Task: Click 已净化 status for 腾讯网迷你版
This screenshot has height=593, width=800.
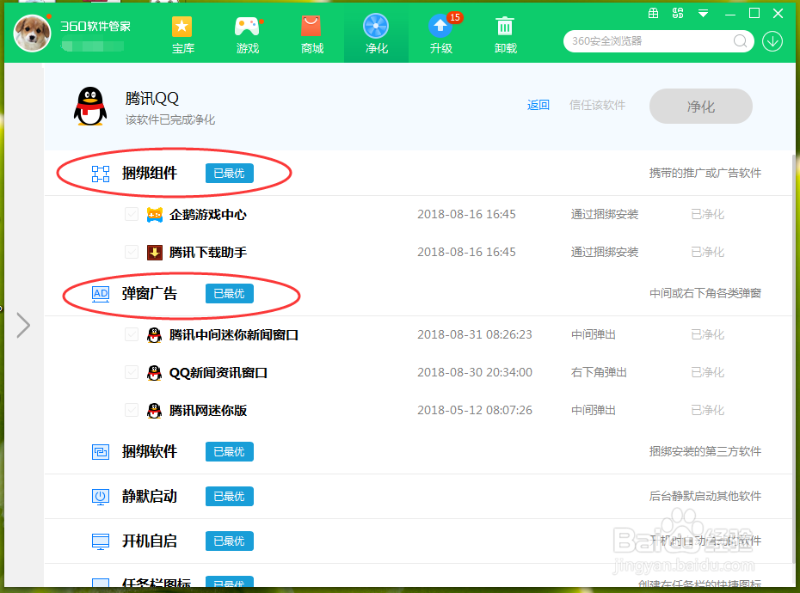Action: tap(707, 410)
